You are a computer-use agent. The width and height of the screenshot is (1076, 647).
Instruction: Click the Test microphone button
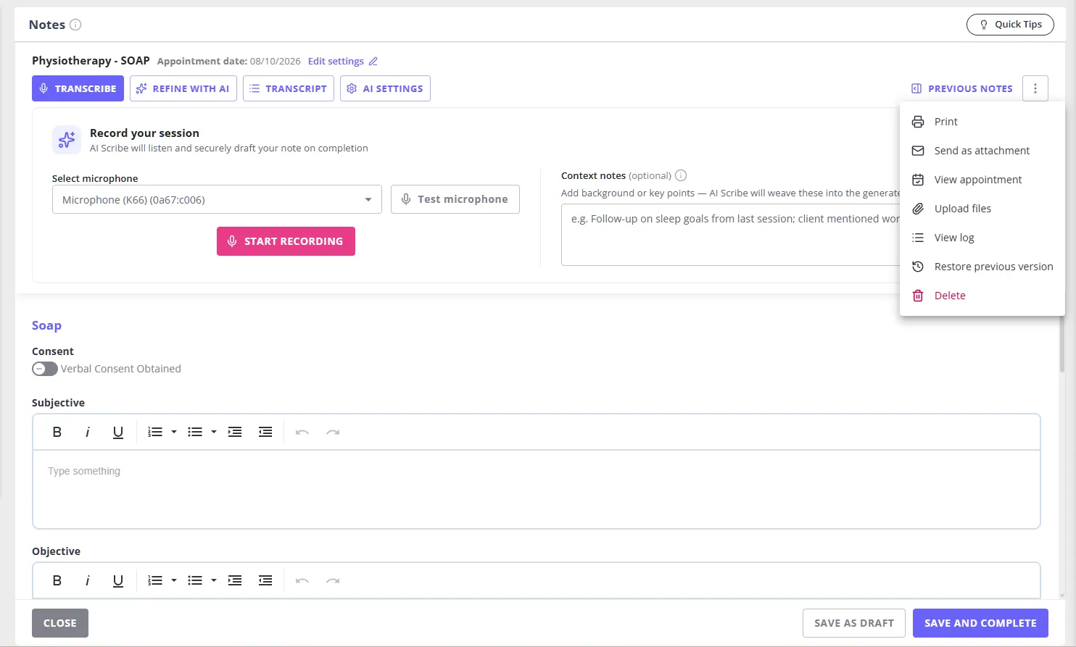(x=455, y=199)
